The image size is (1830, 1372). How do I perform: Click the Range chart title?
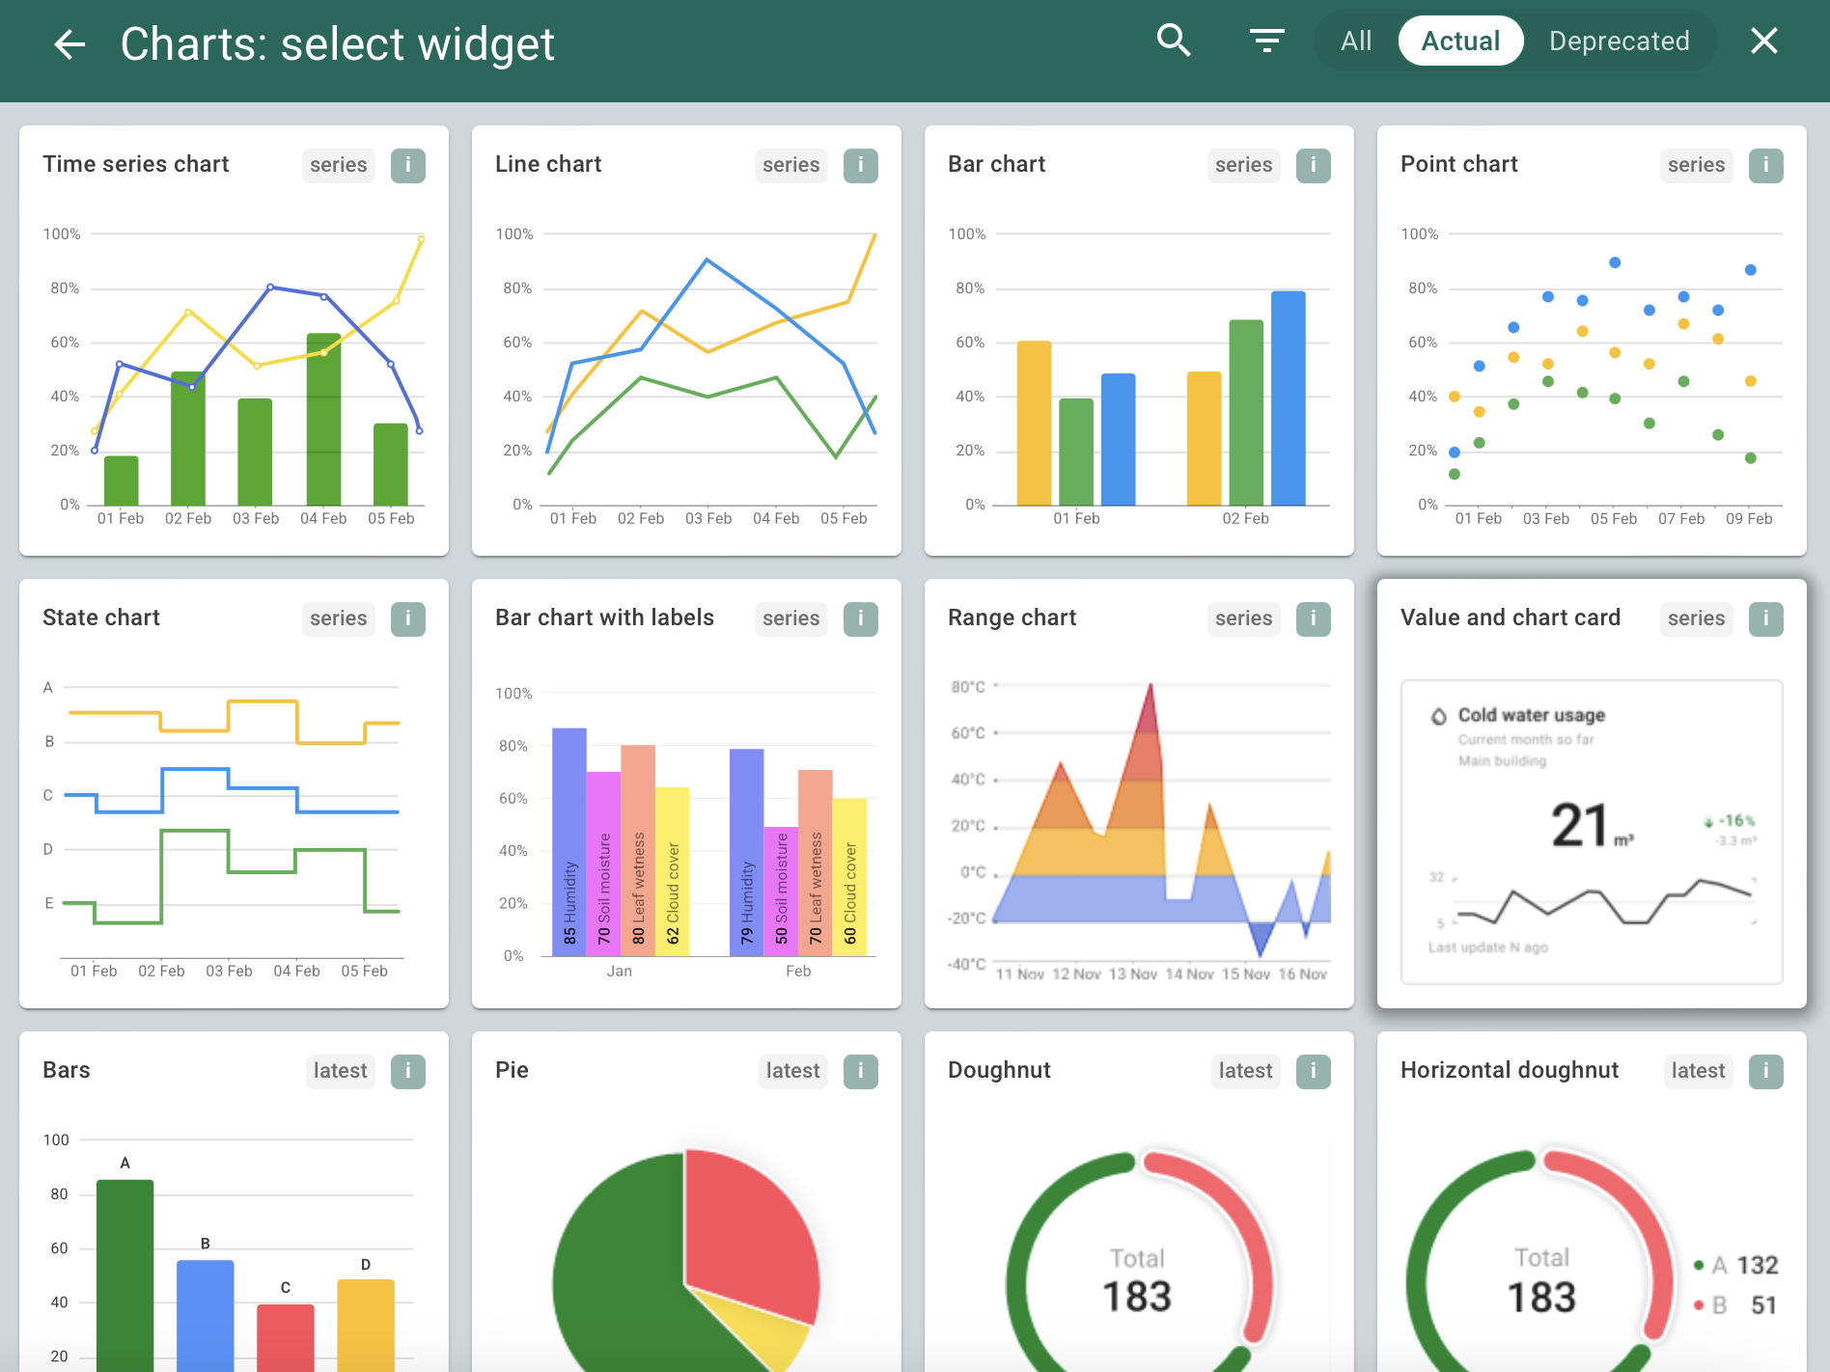pyautogui.click(x=1012, y=617)
